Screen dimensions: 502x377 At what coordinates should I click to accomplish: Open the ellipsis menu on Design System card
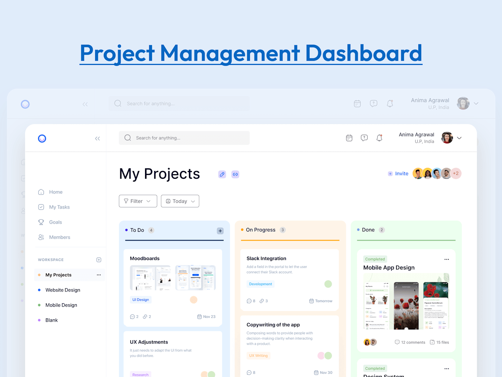[447, 369]
